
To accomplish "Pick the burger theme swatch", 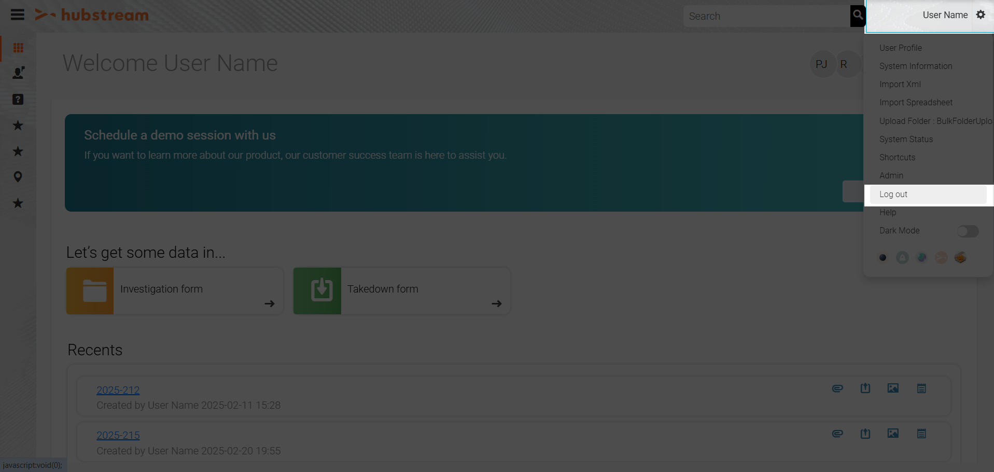I will (960, 258).
